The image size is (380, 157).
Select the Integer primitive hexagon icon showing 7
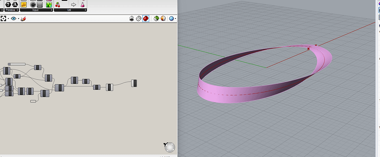tap(8, 5)
